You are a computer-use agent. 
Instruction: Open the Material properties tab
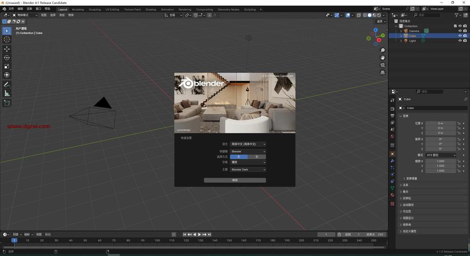pyautogui.click(x=393, y=195)
